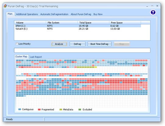Click the Puran Defrag app icon in title bar
165x126 pixels.
click(x=5, y=6)
